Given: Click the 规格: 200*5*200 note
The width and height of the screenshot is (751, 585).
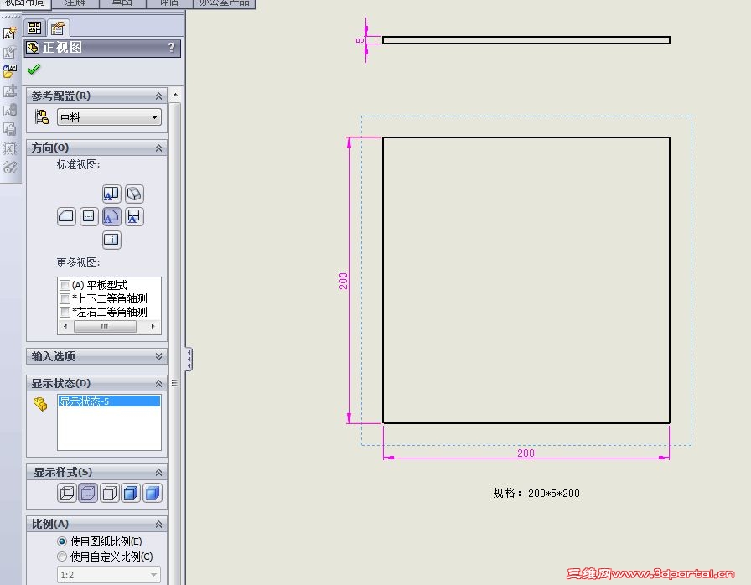Looking at the screenshot, I should (x=536, y=493).
